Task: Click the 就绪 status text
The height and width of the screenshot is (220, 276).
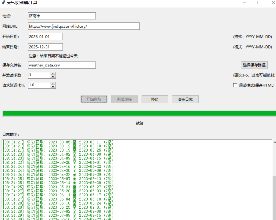Action: (140, 123)
